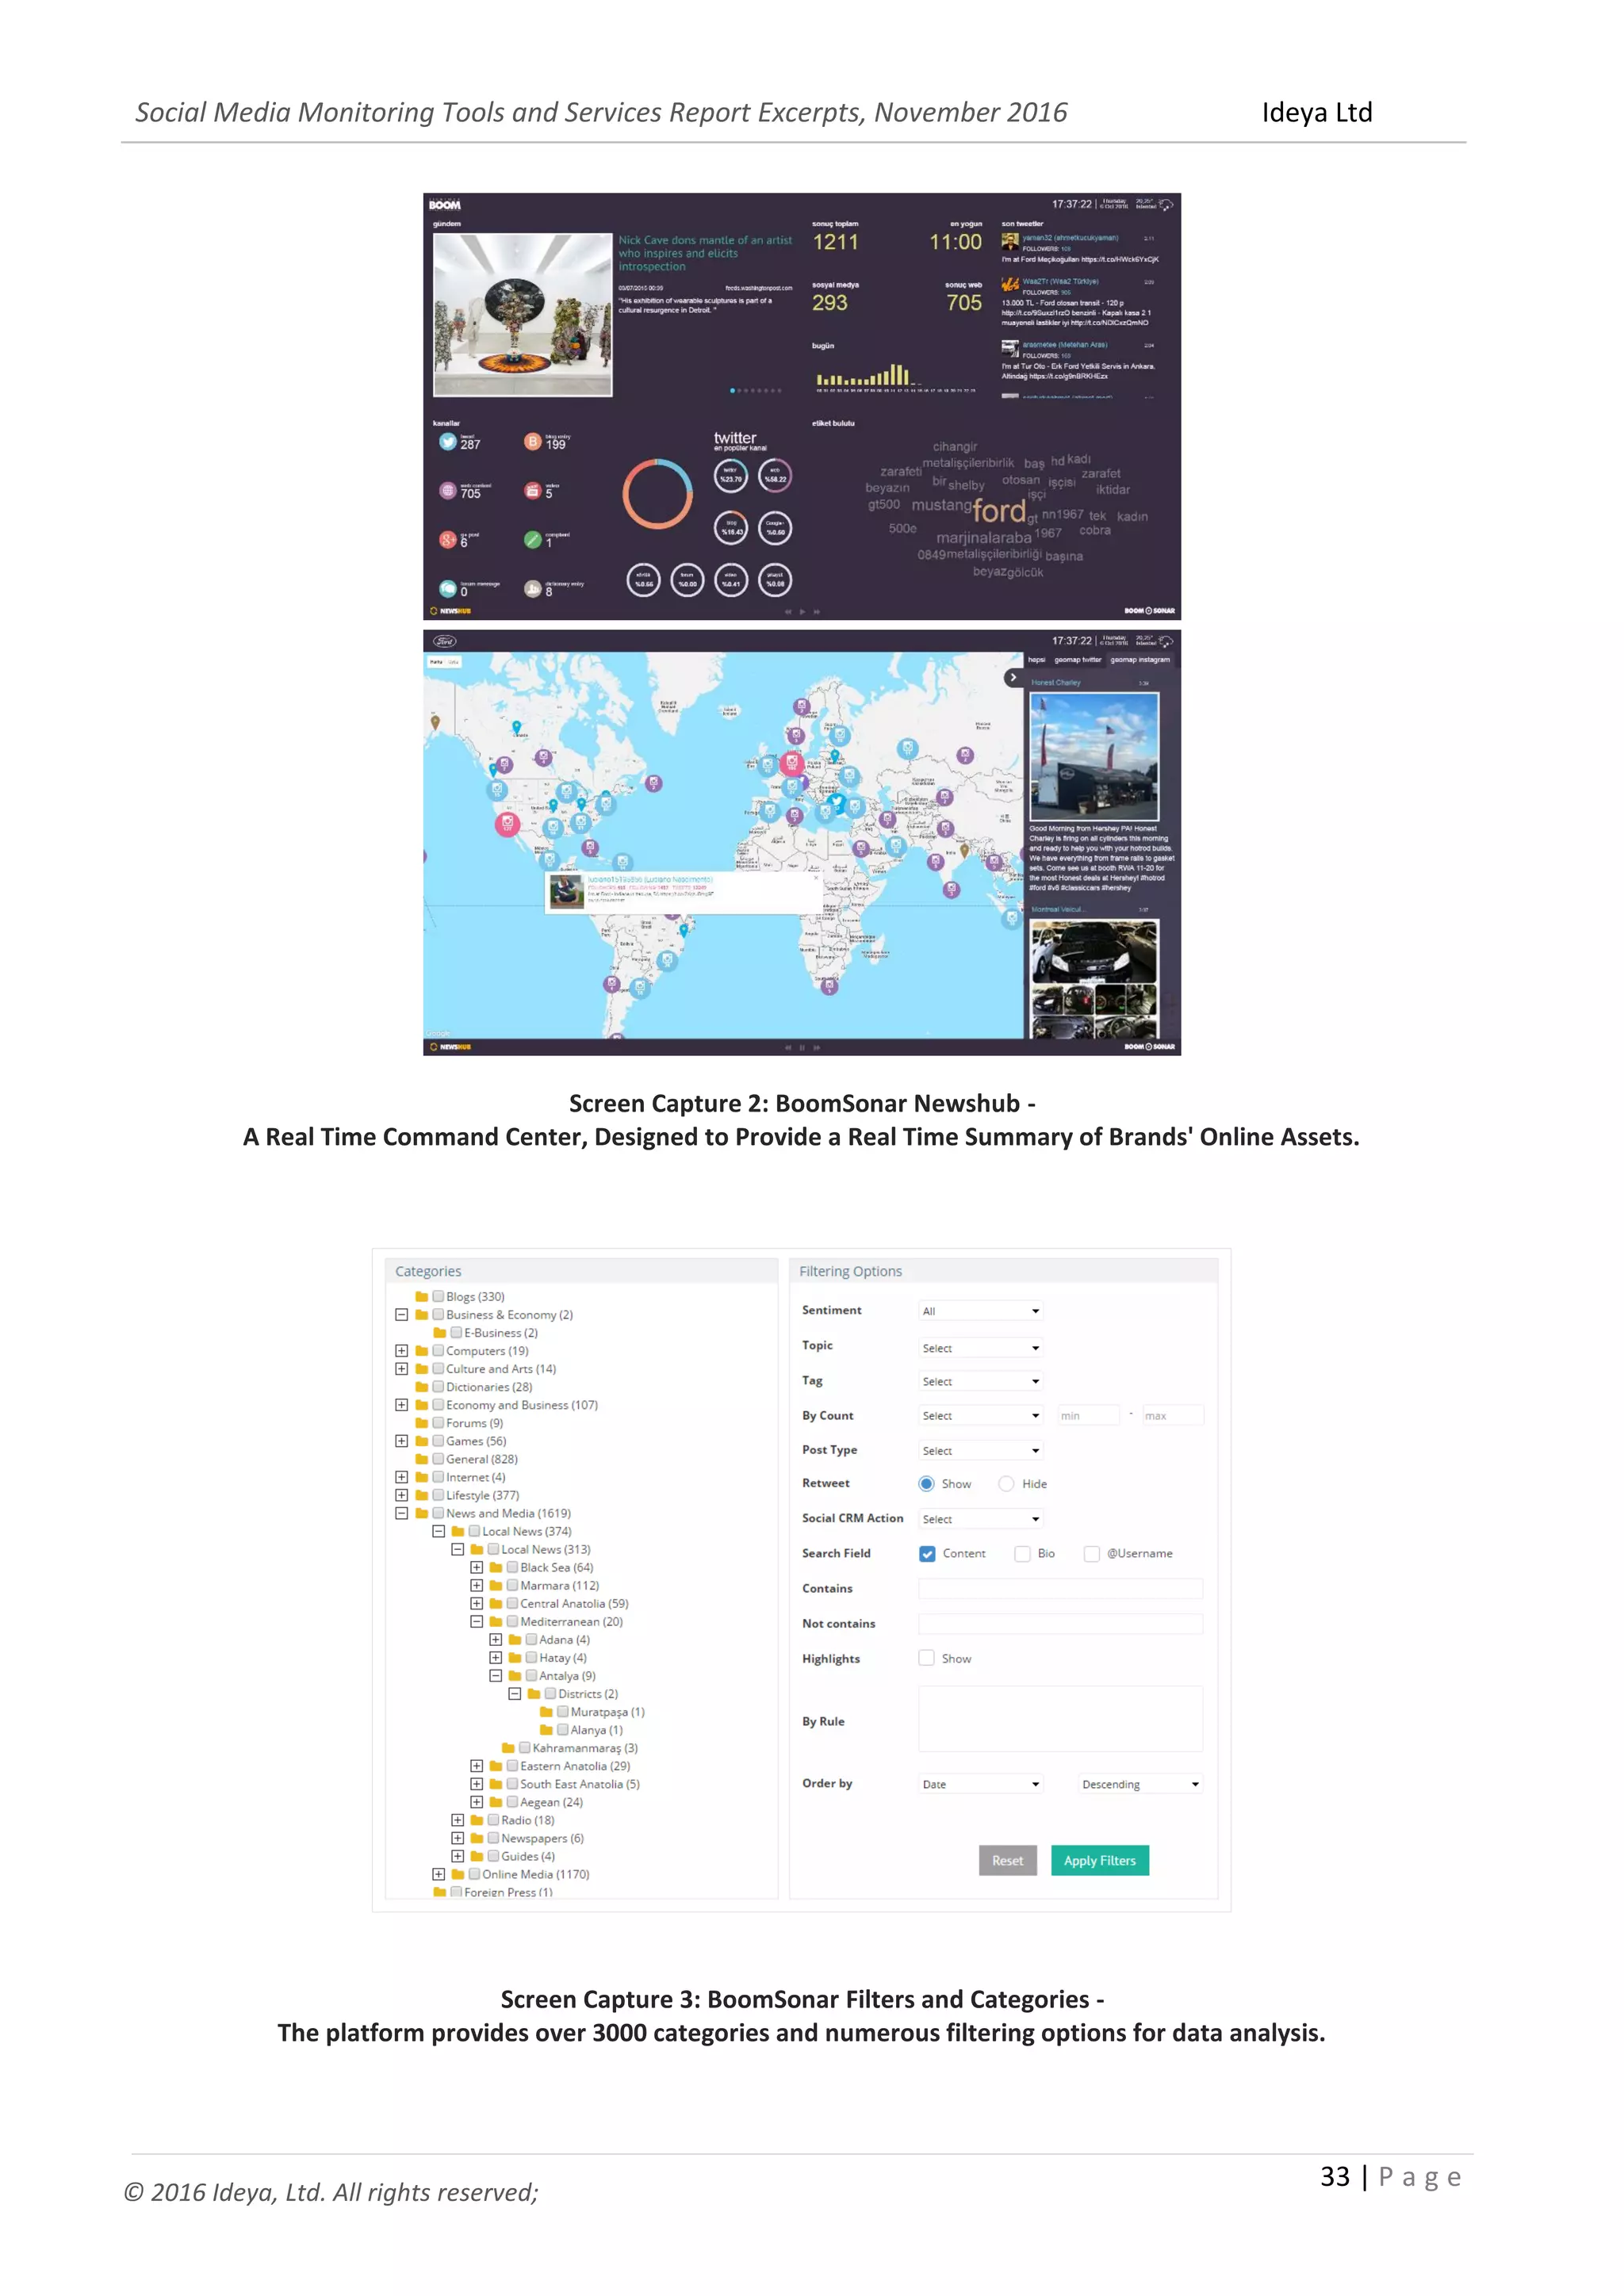Click the NEWSHUB logo under the dashboard
The width and height of the screenshot is (1624, 2296).
(450, 610)
